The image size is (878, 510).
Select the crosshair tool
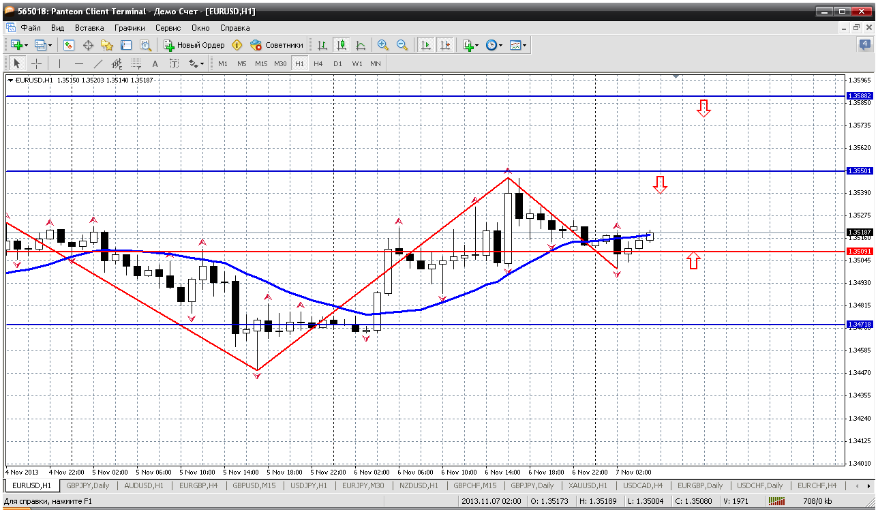coord(36,63)
